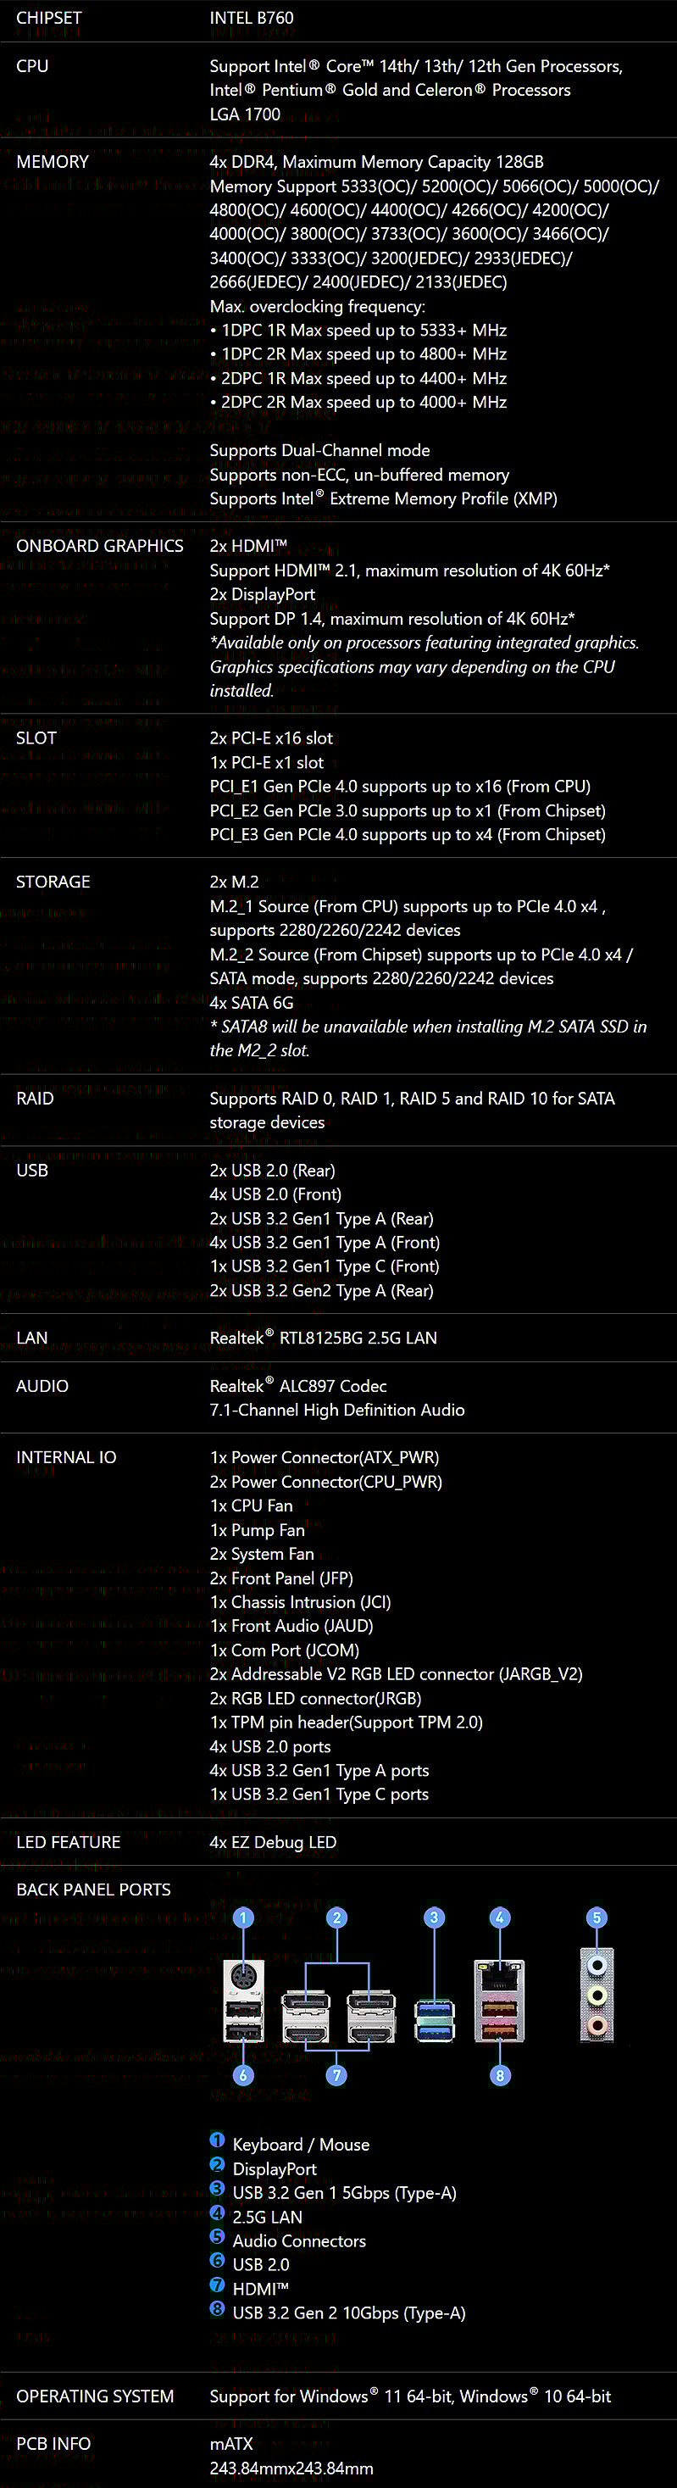Click the RAID row label
The height and width of the screenshot is (2488, 677).
pos(35,1098)
